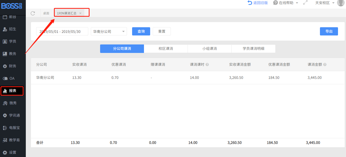
Task: Expand the 华南分公司 dropdown
Action: (x=109, y=32)
